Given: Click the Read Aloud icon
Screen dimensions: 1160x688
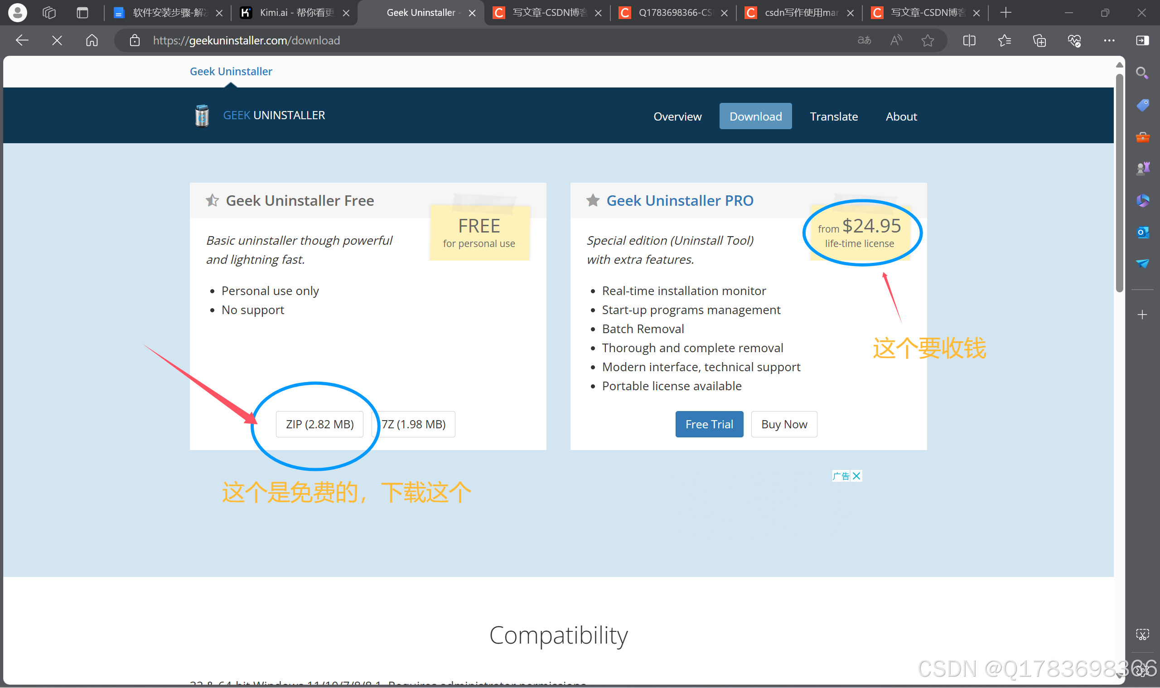Looking at the screenshot, I should (896, 40).
